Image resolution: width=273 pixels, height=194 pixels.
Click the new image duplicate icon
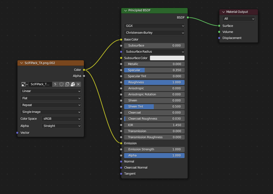click(67, 84)
